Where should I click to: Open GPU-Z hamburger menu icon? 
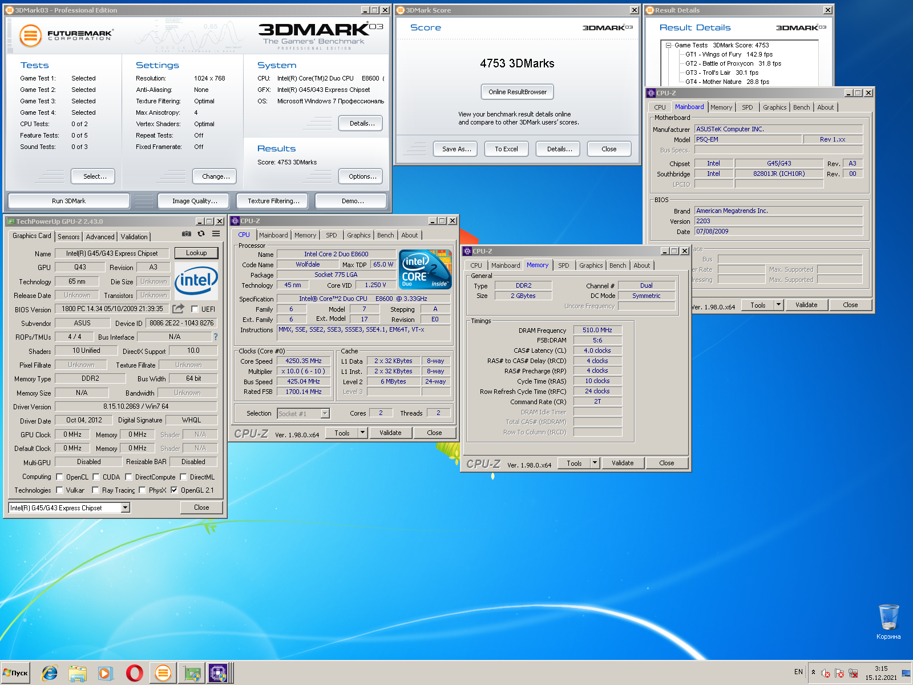coord(216,233)
